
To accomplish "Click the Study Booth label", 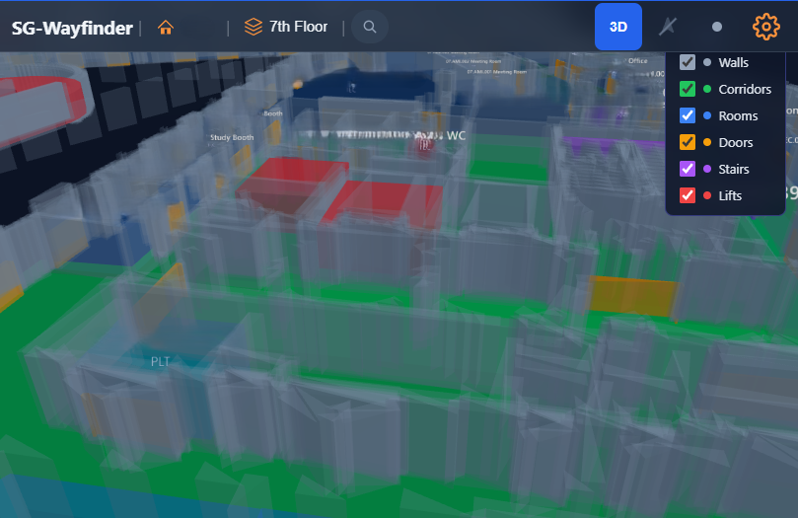I will tap(232, 137).
